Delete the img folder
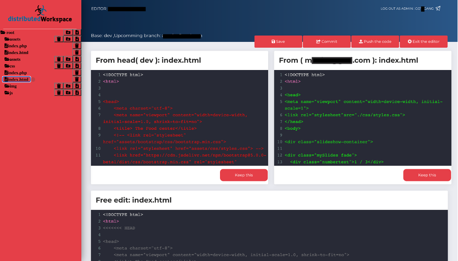458x261 pixels. tap(59, 86)
